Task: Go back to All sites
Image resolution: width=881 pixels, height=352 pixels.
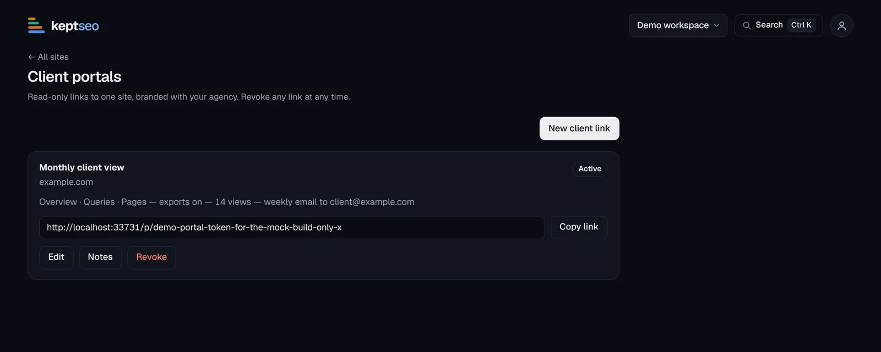Action: [48, 57]
